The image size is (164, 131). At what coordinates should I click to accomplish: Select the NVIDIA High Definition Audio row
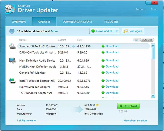coord(84,66)
